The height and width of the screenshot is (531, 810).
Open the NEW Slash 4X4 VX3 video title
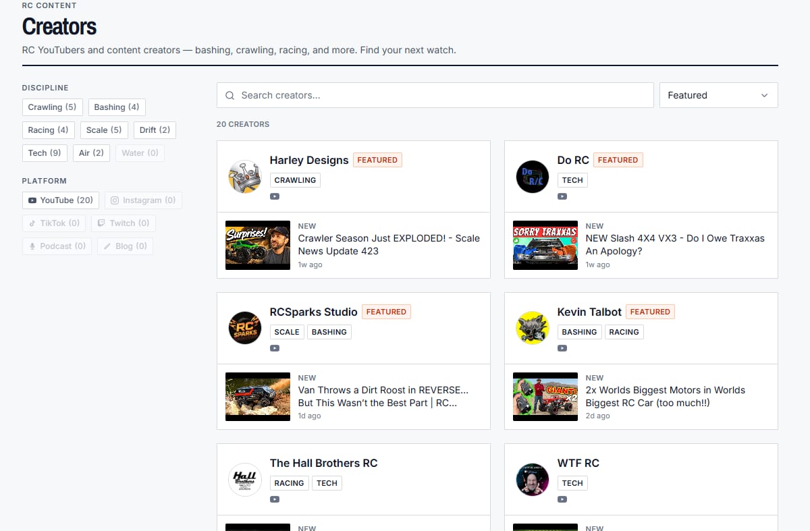point(675,244)
